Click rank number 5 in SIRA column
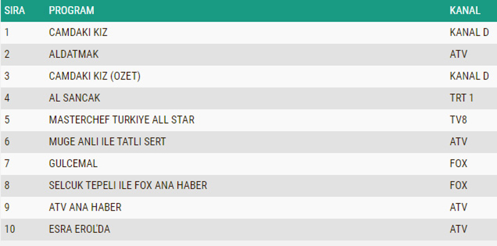 point(7,120)
